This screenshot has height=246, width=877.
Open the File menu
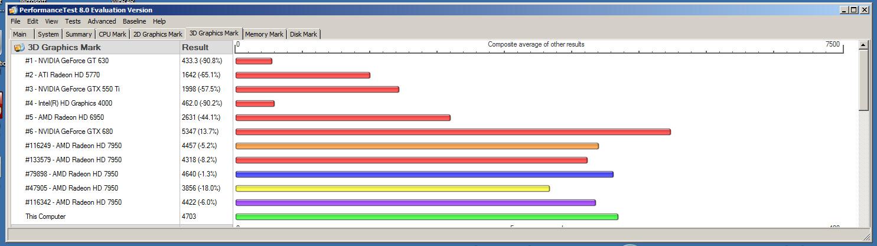pos(15,21)
